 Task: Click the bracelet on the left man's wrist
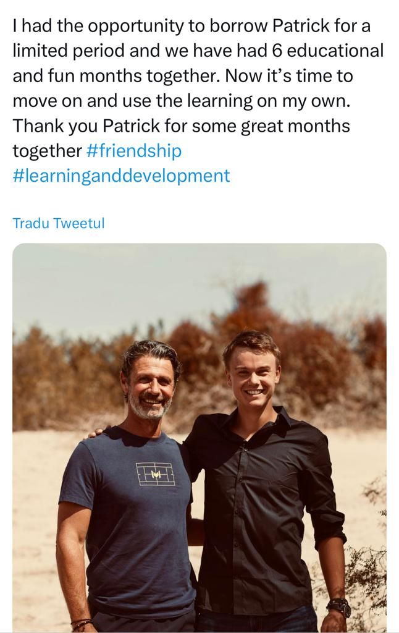[x=82, y=623]
